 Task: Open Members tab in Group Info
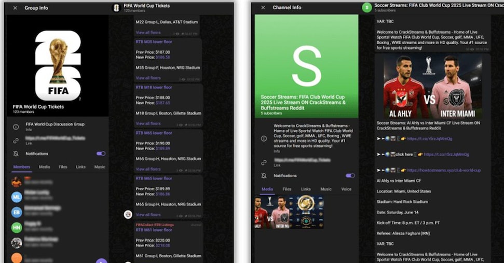[21, 167]
